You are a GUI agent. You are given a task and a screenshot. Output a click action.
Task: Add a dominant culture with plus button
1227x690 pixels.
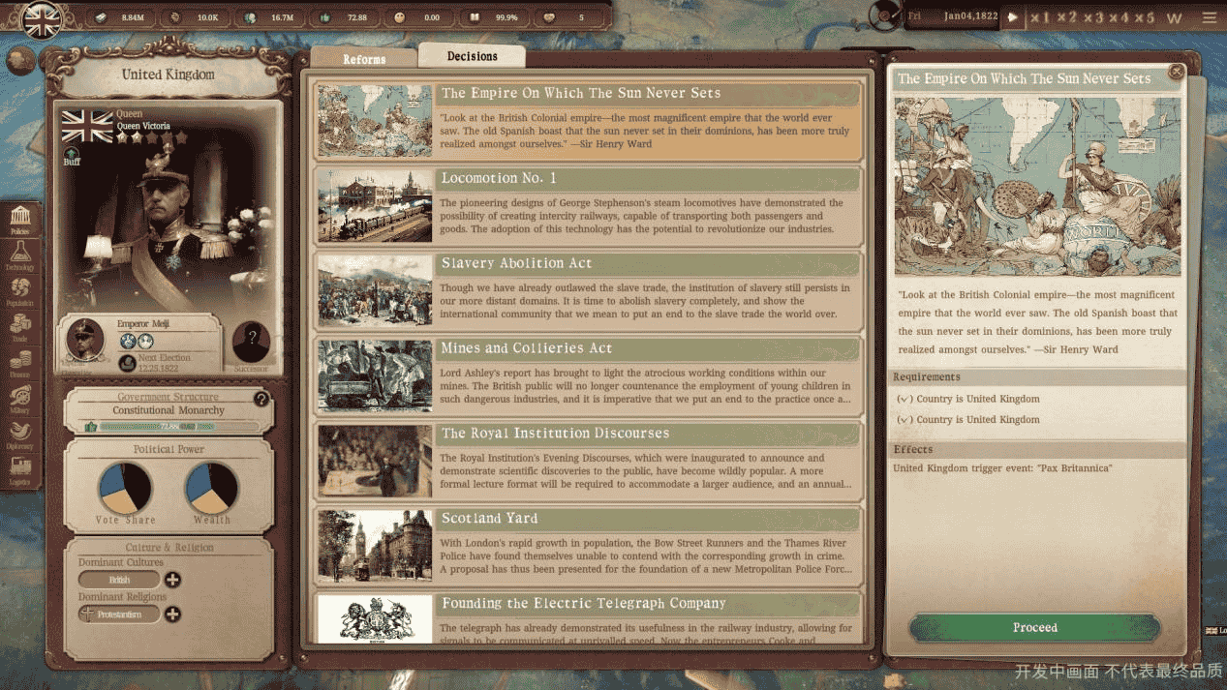pyautogui.click(x=172, y=580)
